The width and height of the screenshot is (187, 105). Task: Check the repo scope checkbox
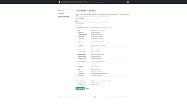point(77,31)
